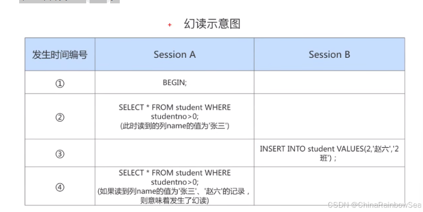Screen dimensions: 423x212
Task: Click the red plus marker beside the title
Action: coord(170,25)
